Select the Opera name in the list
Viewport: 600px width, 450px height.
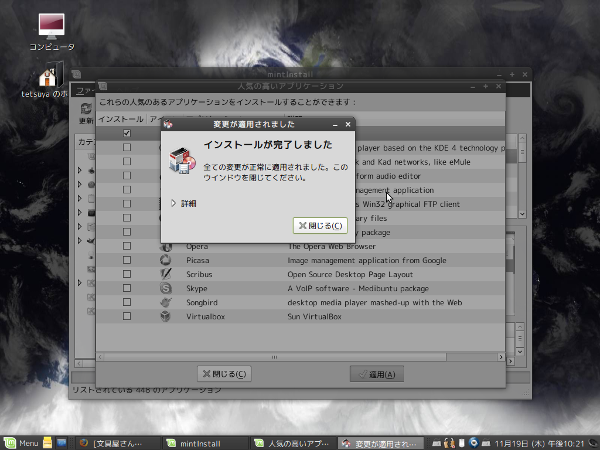coord(197,247)
